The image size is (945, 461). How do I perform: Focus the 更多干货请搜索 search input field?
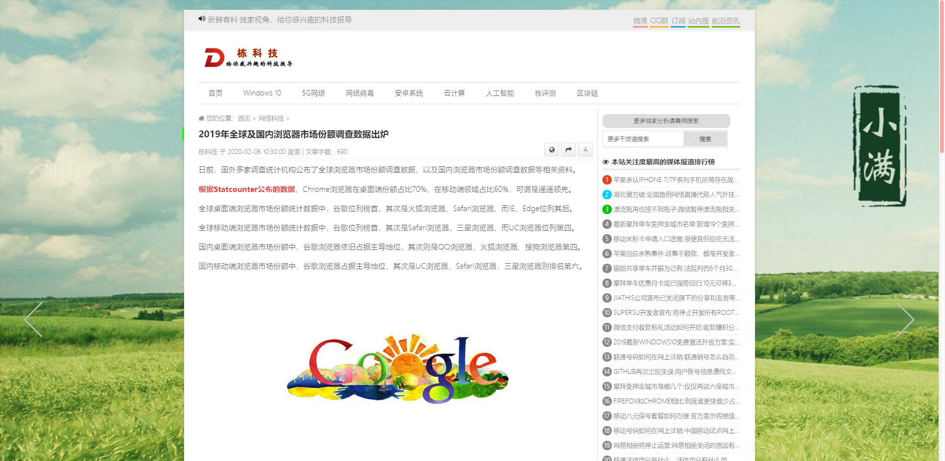643,139
